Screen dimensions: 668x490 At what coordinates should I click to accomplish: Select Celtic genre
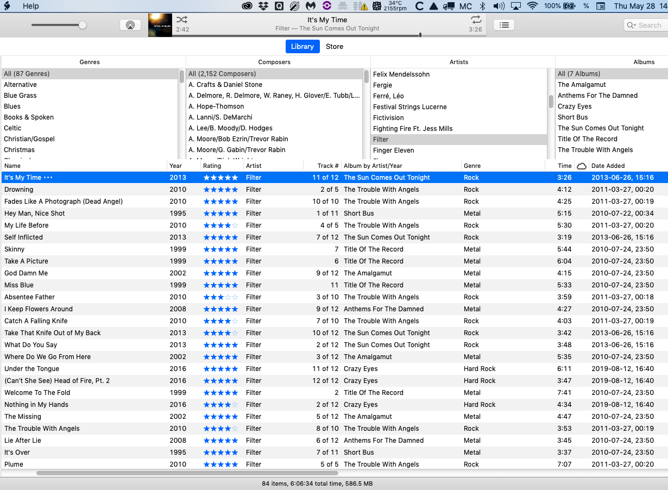tap(90, 128)
